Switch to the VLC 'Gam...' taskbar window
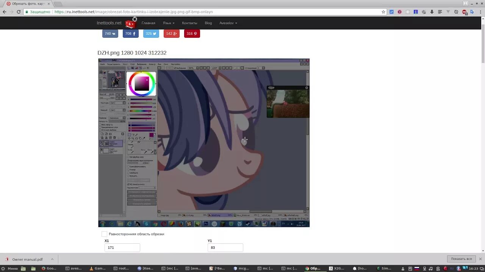Image resolution: width=485 pixels, height=272 pixels. coord(99,269)
